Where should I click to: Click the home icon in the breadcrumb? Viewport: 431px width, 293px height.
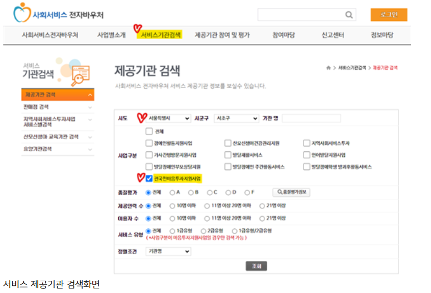[x=328, y=68]
